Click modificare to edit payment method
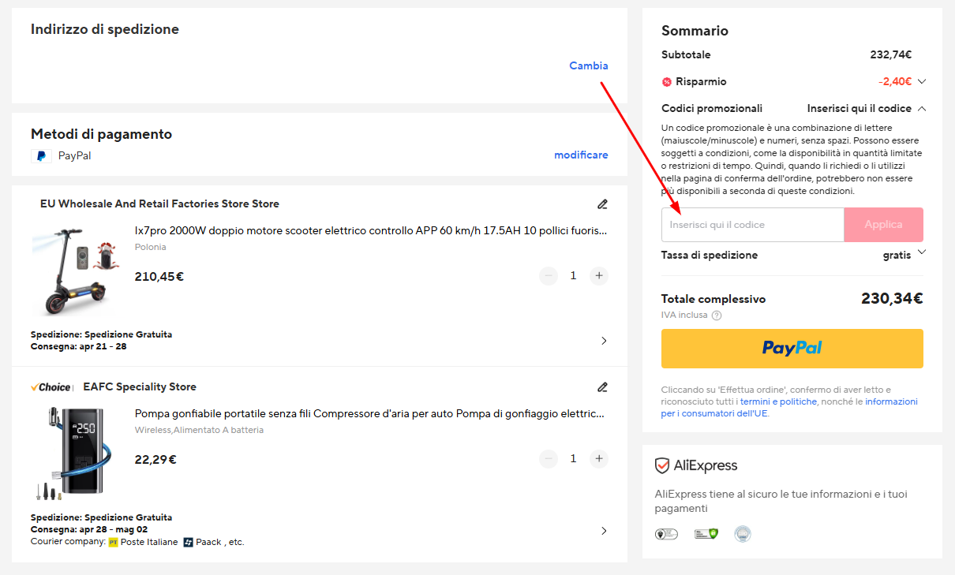Screen dimensions: 955x575 [581, 155]
